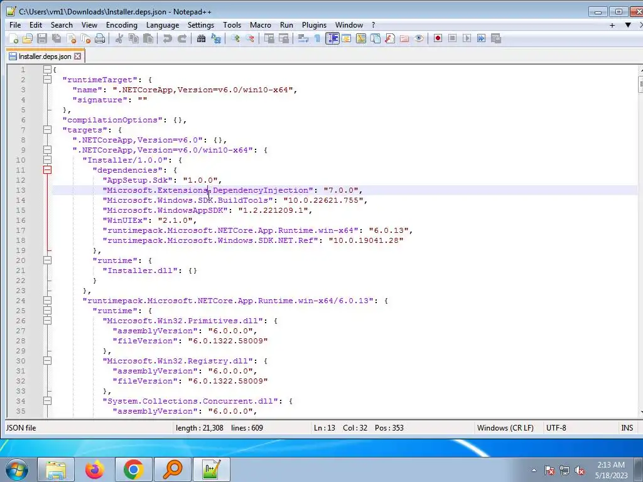Open the Document List panel icon

(376, 38)
